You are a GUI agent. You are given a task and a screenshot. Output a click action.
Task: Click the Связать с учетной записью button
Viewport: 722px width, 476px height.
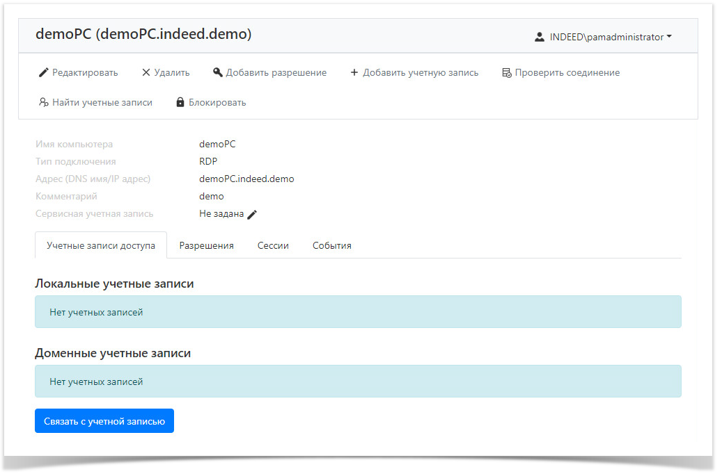(x=104, y=421)
